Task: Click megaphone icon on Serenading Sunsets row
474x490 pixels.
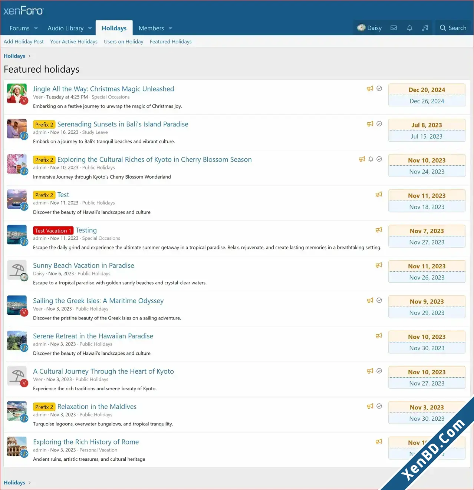Action: 370,124
